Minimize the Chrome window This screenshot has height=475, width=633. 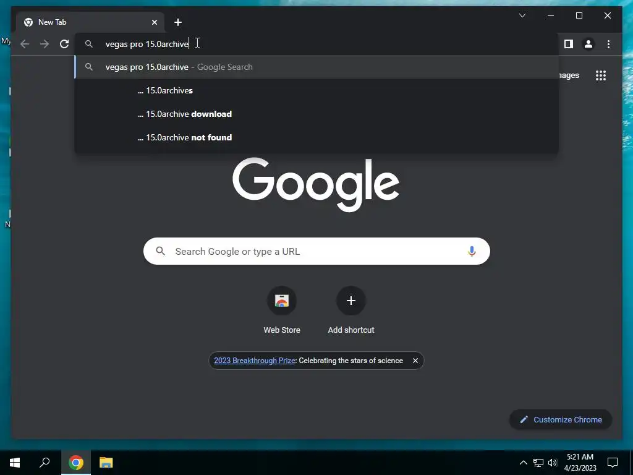tap(551, 15)
